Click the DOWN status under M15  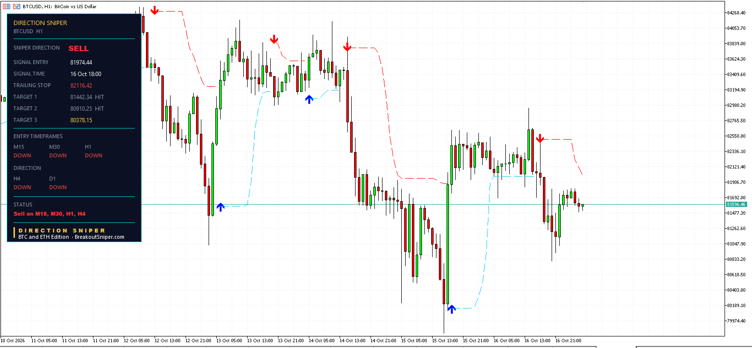click(x=22, y=155)
